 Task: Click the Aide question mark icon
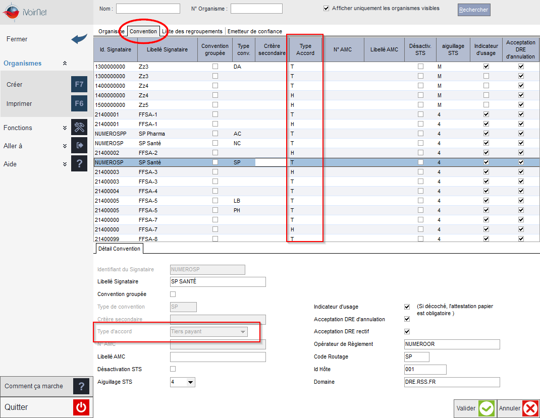[x=79, y=163]
